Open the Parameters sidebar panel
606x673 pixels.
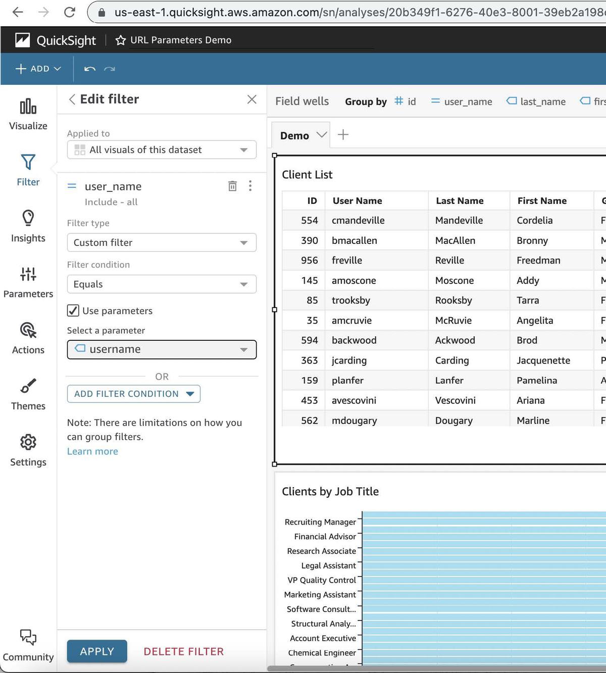click(28, 282)
